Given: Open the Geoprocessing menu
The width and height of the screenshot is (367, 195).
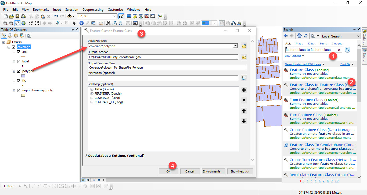Looking at the screenshot, I should (x=93, y=9).
